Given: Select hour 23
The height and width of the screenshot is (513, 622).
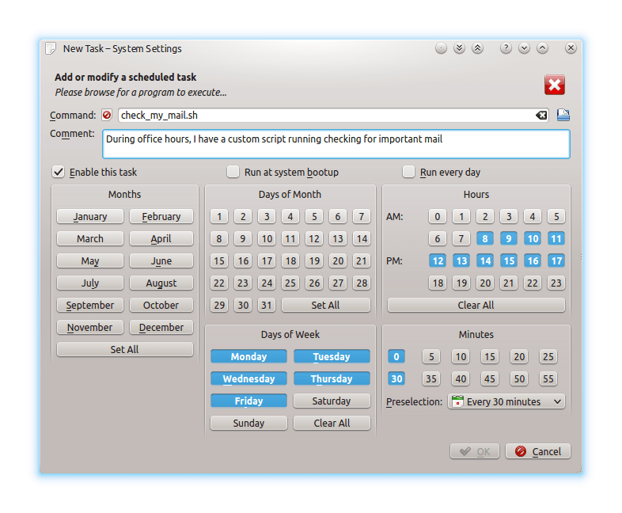Looking at the screenshot, I should [x=556, y=283].
